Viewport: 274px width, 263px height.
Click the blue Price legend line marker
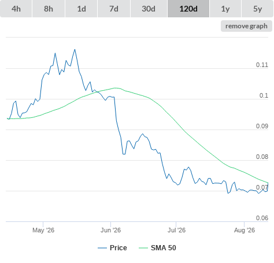coord(102,248)
